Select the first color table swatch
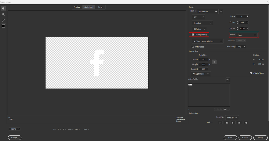The height and width of the screenshot is (141, 269). 189,85
